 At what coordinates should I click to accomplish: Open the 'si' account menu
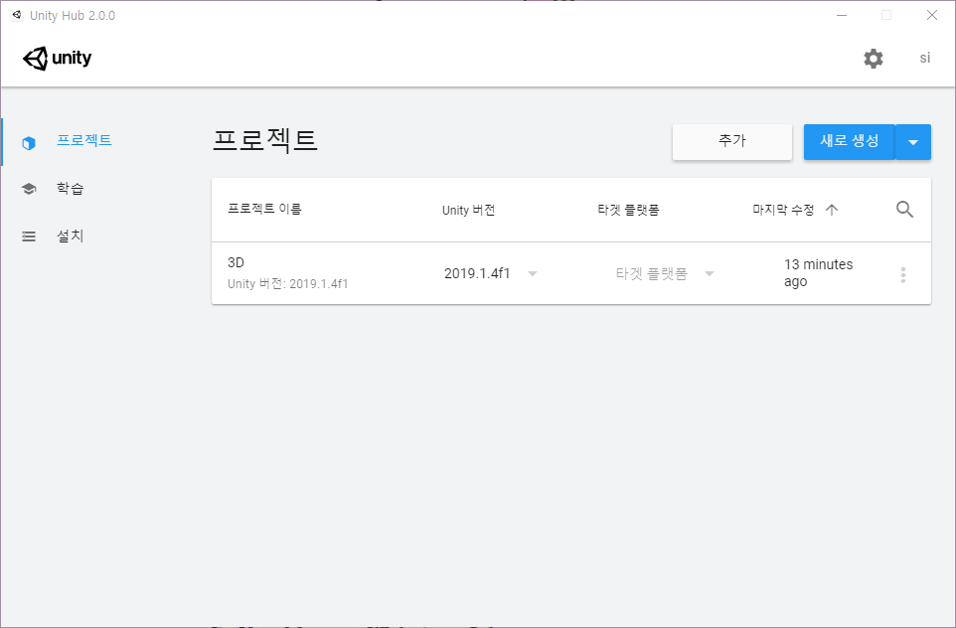point(925,58)
